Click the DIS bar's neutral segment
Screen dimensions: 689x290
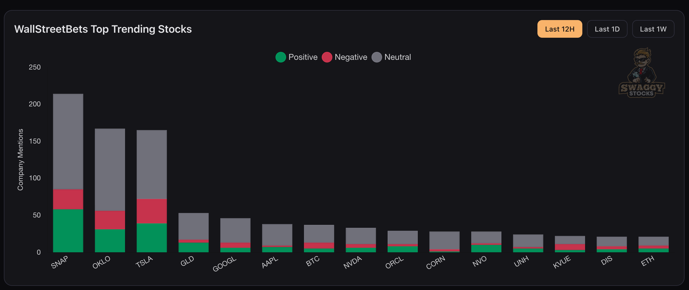click(x=612, y=242)
